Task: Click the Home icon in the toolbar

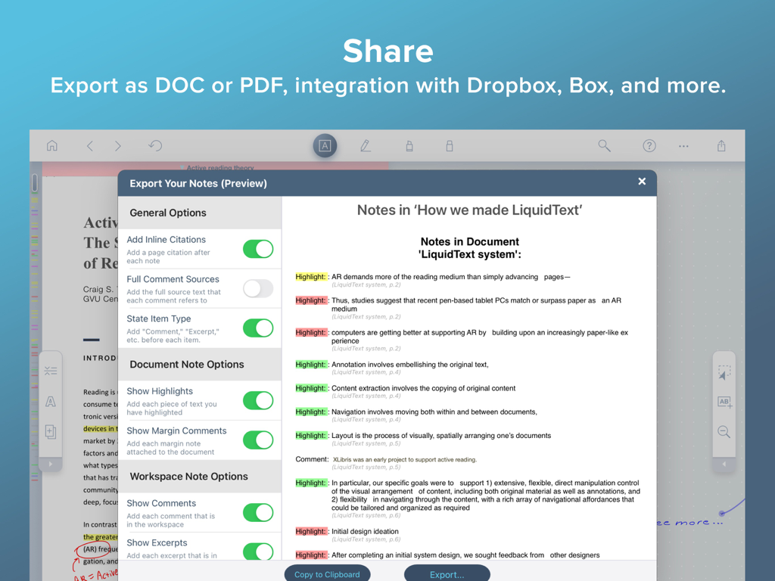Action: click(52, 145)
